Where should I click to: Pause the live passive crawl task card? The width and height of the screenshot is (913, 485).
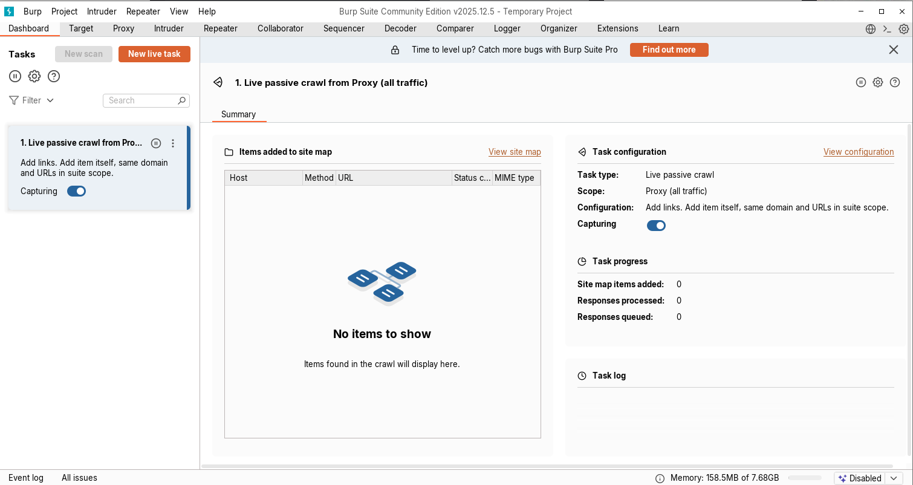pyautogui.click(x=156, y=143)
